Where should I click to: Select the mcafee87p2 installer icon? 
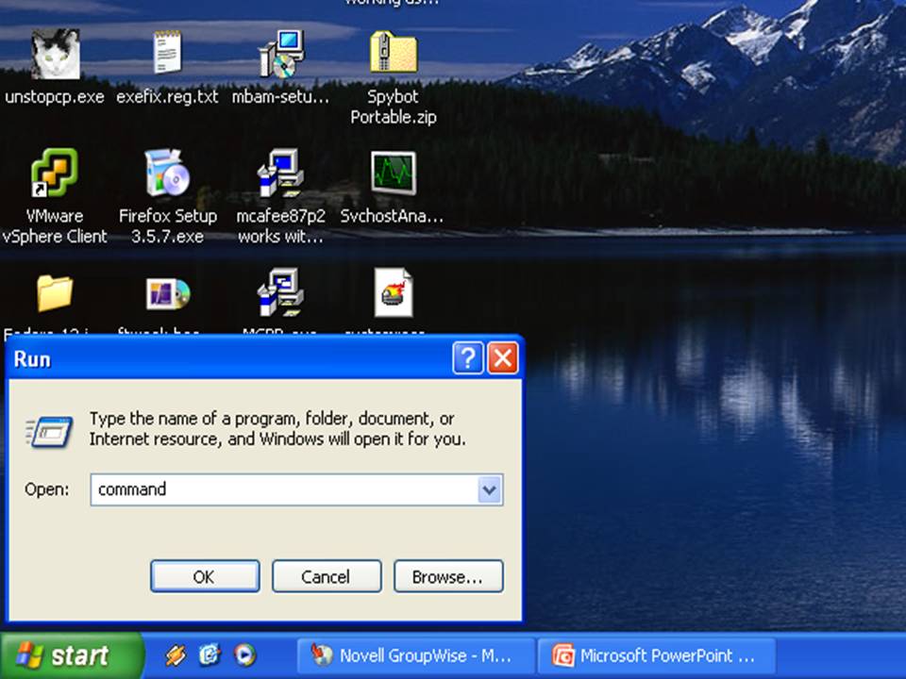click(280, 174)
